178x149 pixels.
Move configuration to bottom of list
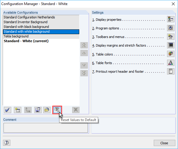point(84,73)
